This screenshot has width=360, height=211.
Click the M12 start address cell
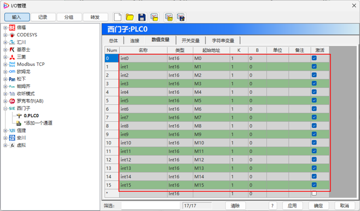pyautogui.click(x=211, y=160)
